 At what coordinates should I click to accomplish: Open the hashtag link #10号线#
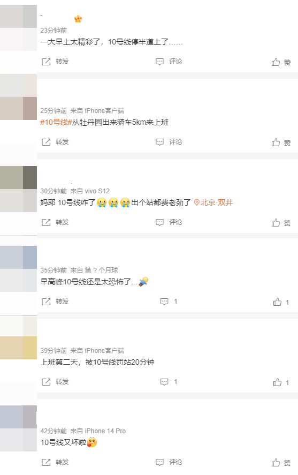point(56,123)
